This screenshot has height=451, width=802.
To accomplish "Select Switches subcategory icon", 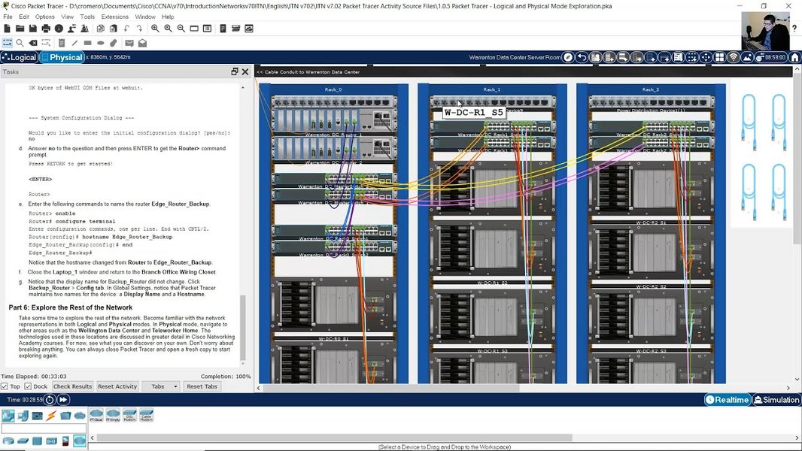I will pyautogui.click(x=23, y=440).
